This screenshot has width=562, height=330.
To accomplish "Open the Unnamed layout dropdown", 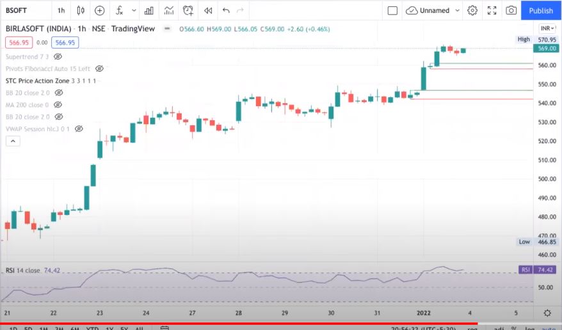I will point(433,10).
